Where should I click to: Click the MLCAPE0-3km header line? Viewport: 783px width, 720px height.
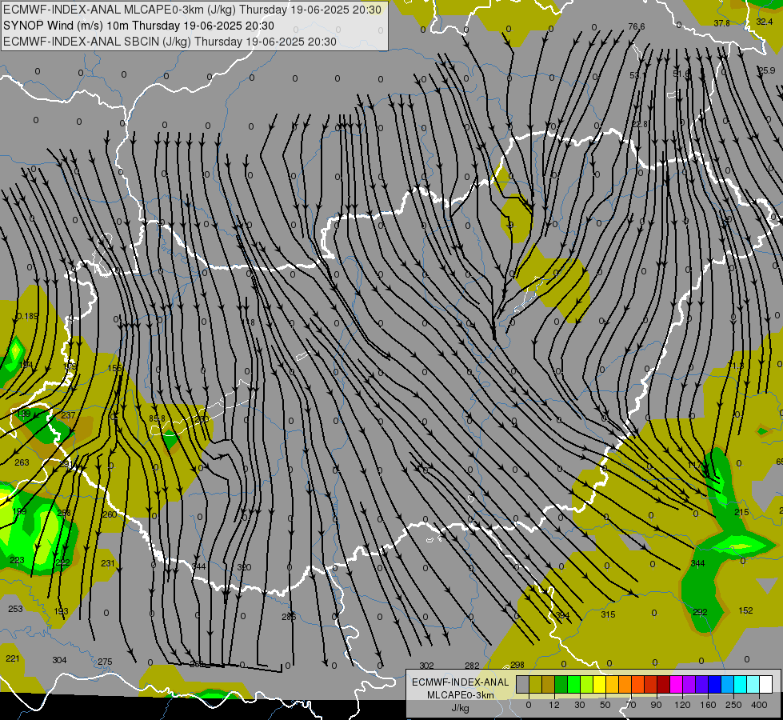192,10
